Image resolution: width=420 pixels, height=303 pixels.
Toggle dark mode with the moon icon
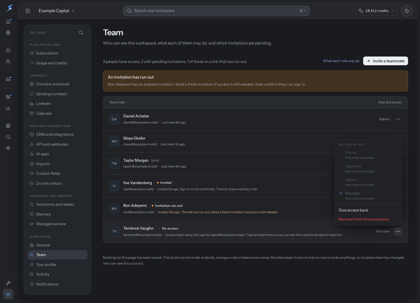pos(407,11)
